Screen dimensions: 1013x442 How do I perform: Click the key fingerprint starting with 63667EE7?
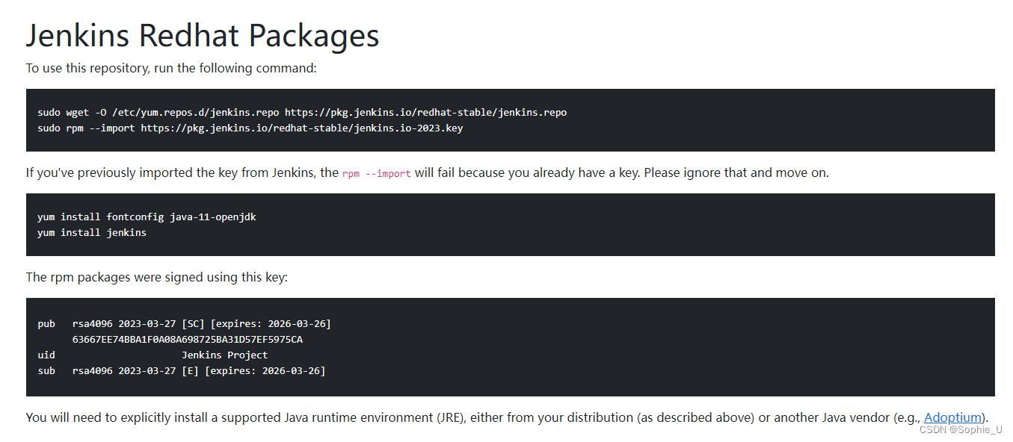tap(187, 340)
